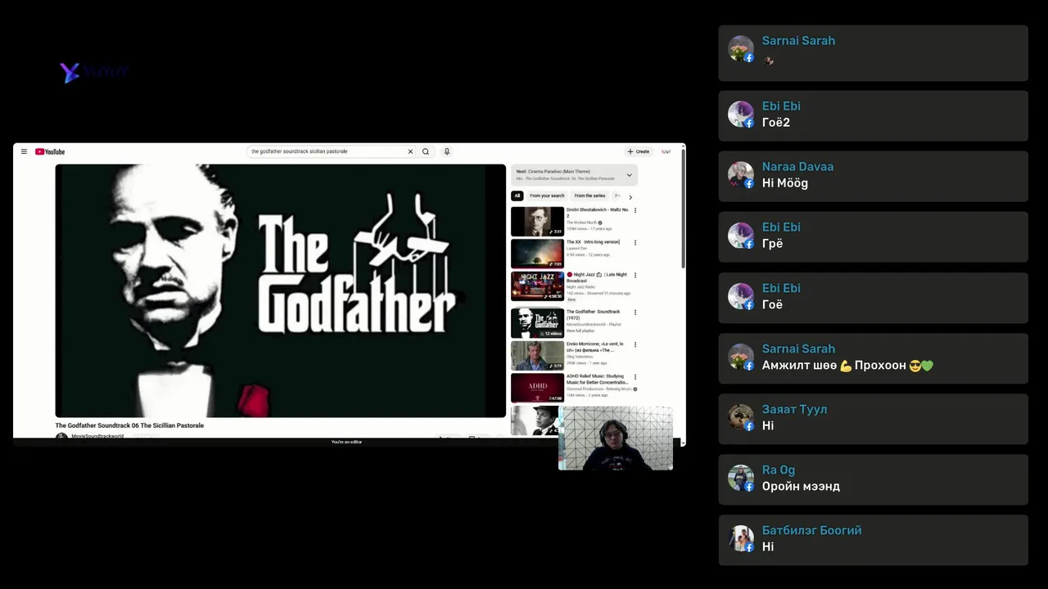
Task: Click Ebi Ebi comment reading Грё
Action: 772,243
